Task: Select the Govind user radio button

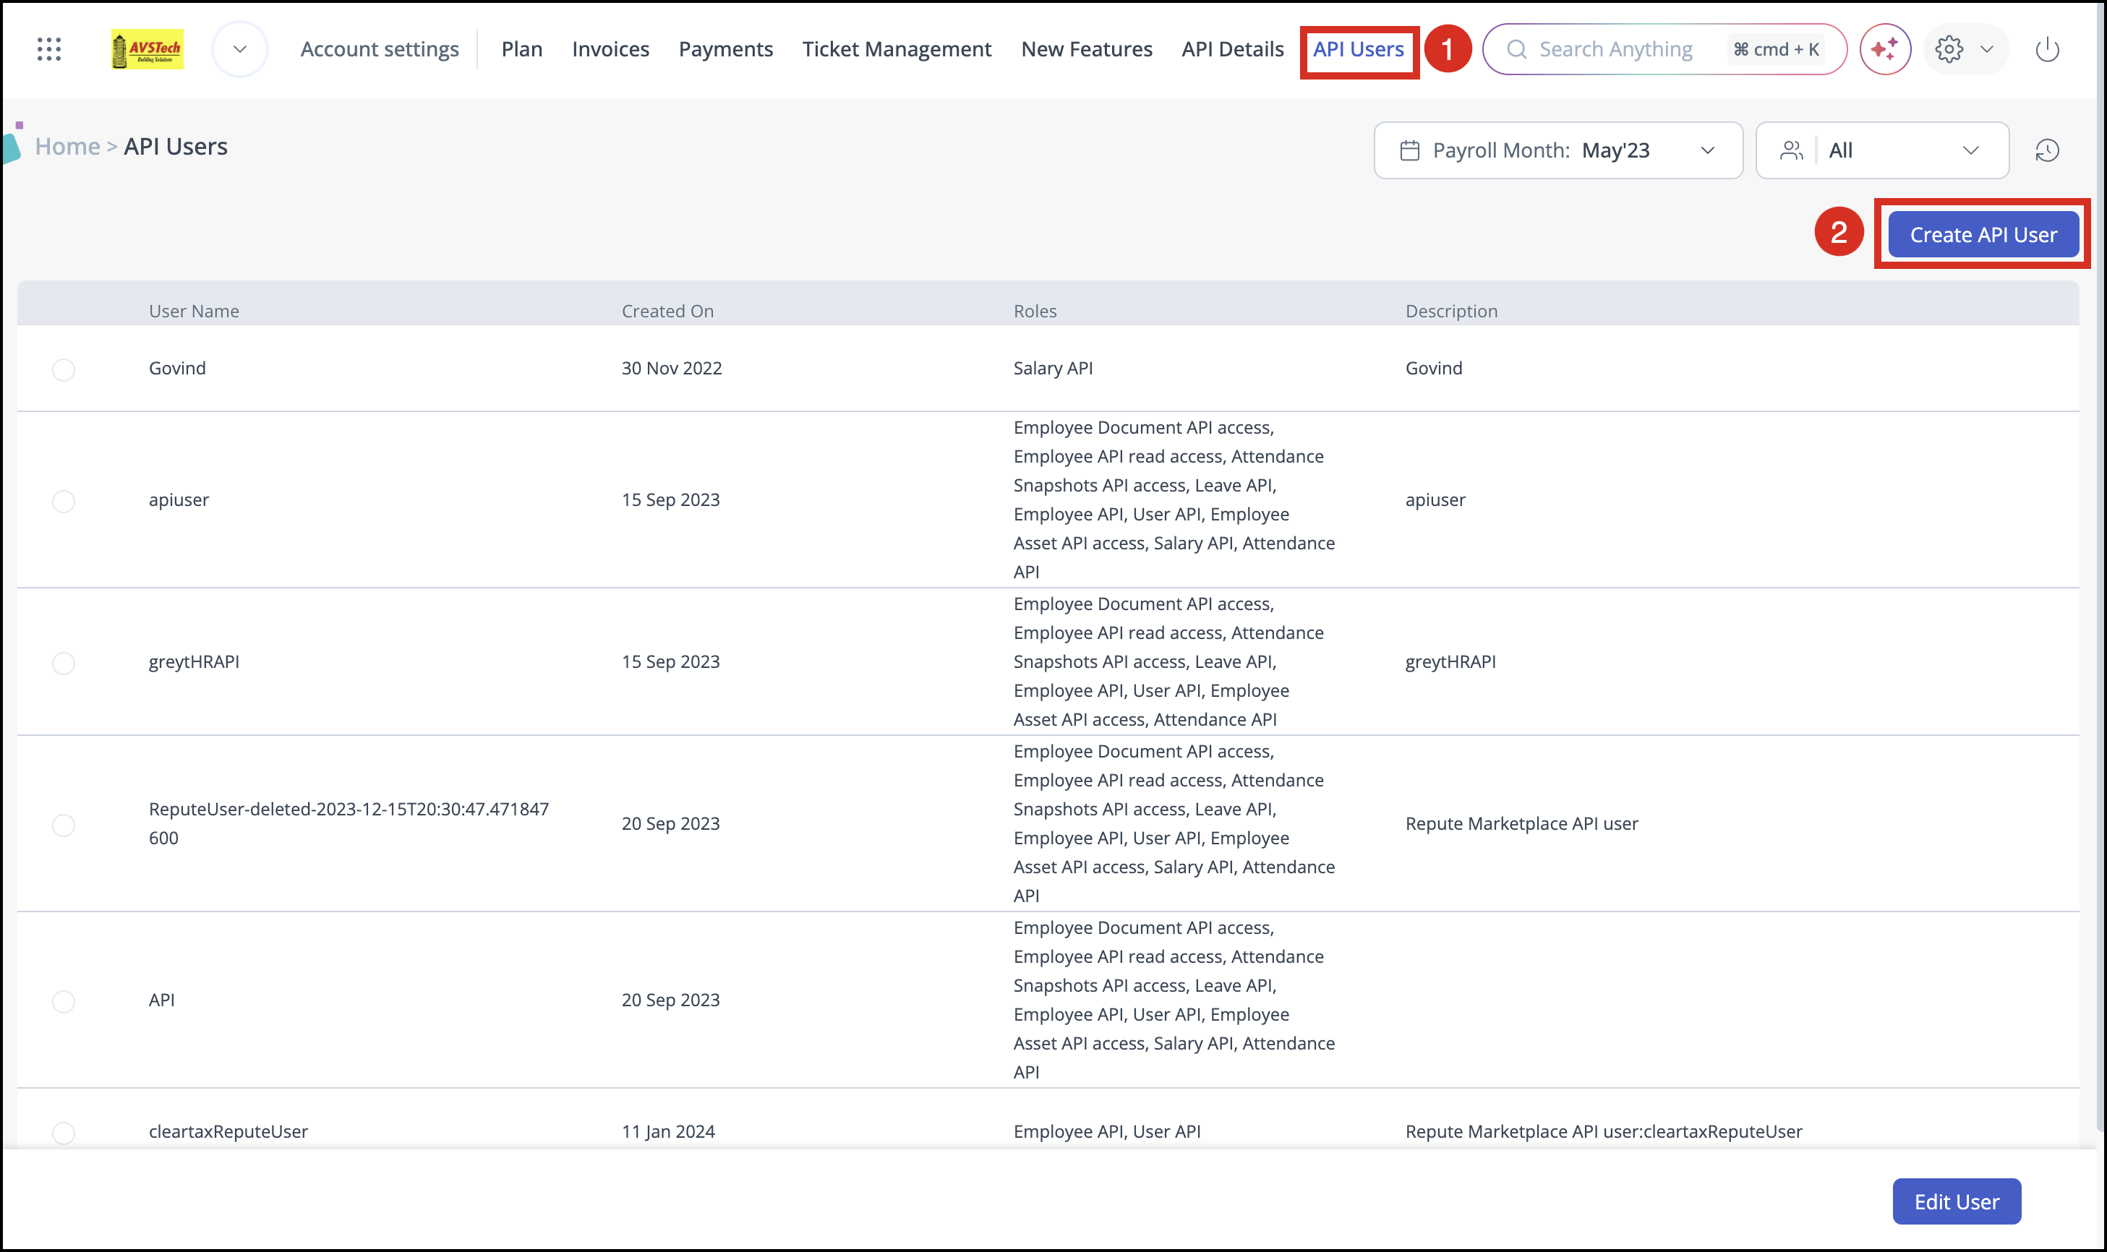Action: pos(64,369)
